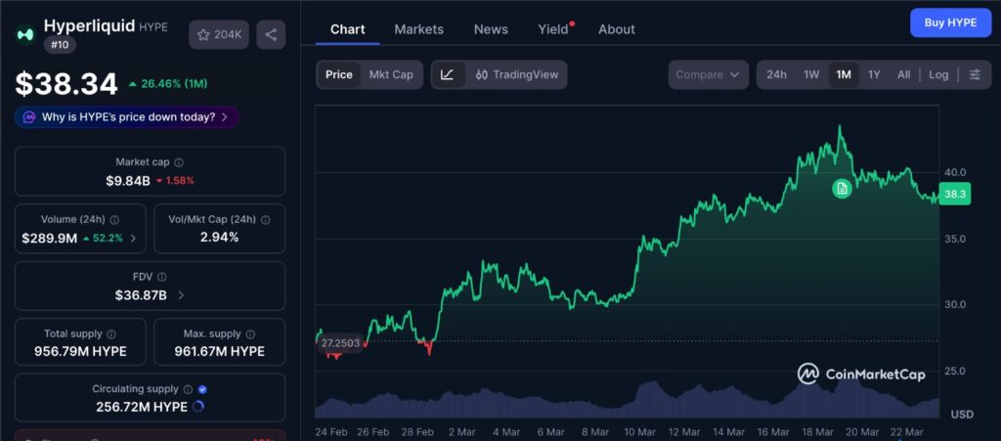
Task: Click the Total supply info icon
Action: tap(111, 333)
